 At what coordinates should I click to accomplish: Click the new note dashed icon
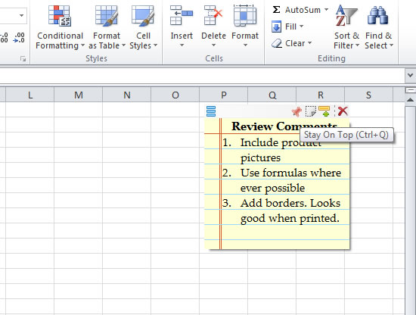click(x=311, y=111)
